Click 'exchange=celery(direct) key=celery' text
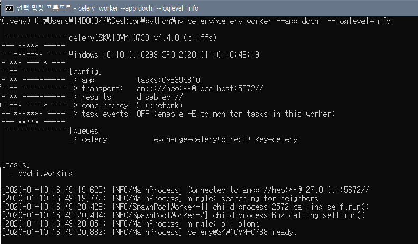Screen dimensions: 418x244 click(225, 139)
